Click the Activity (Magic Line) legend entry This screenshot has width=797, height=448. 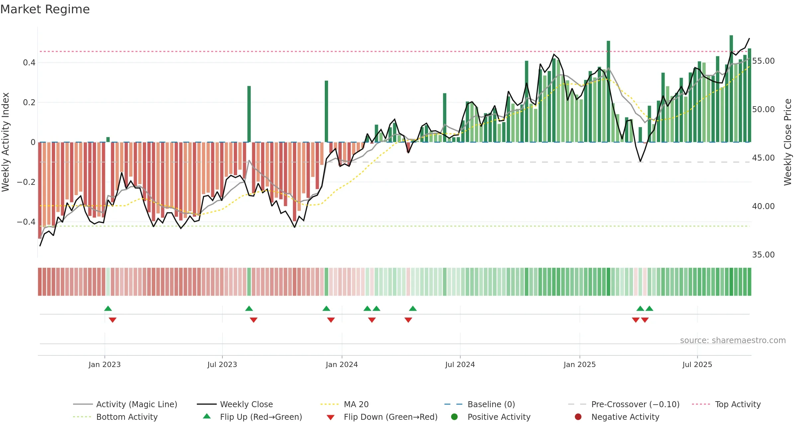125,404
